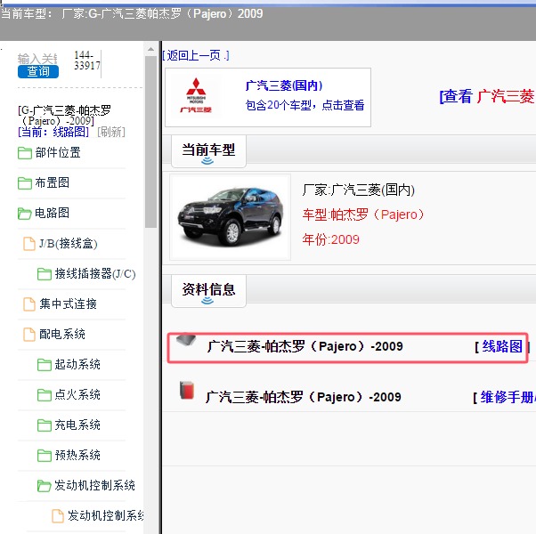Click the 查询 search button
536x534 pixels.
38,71
